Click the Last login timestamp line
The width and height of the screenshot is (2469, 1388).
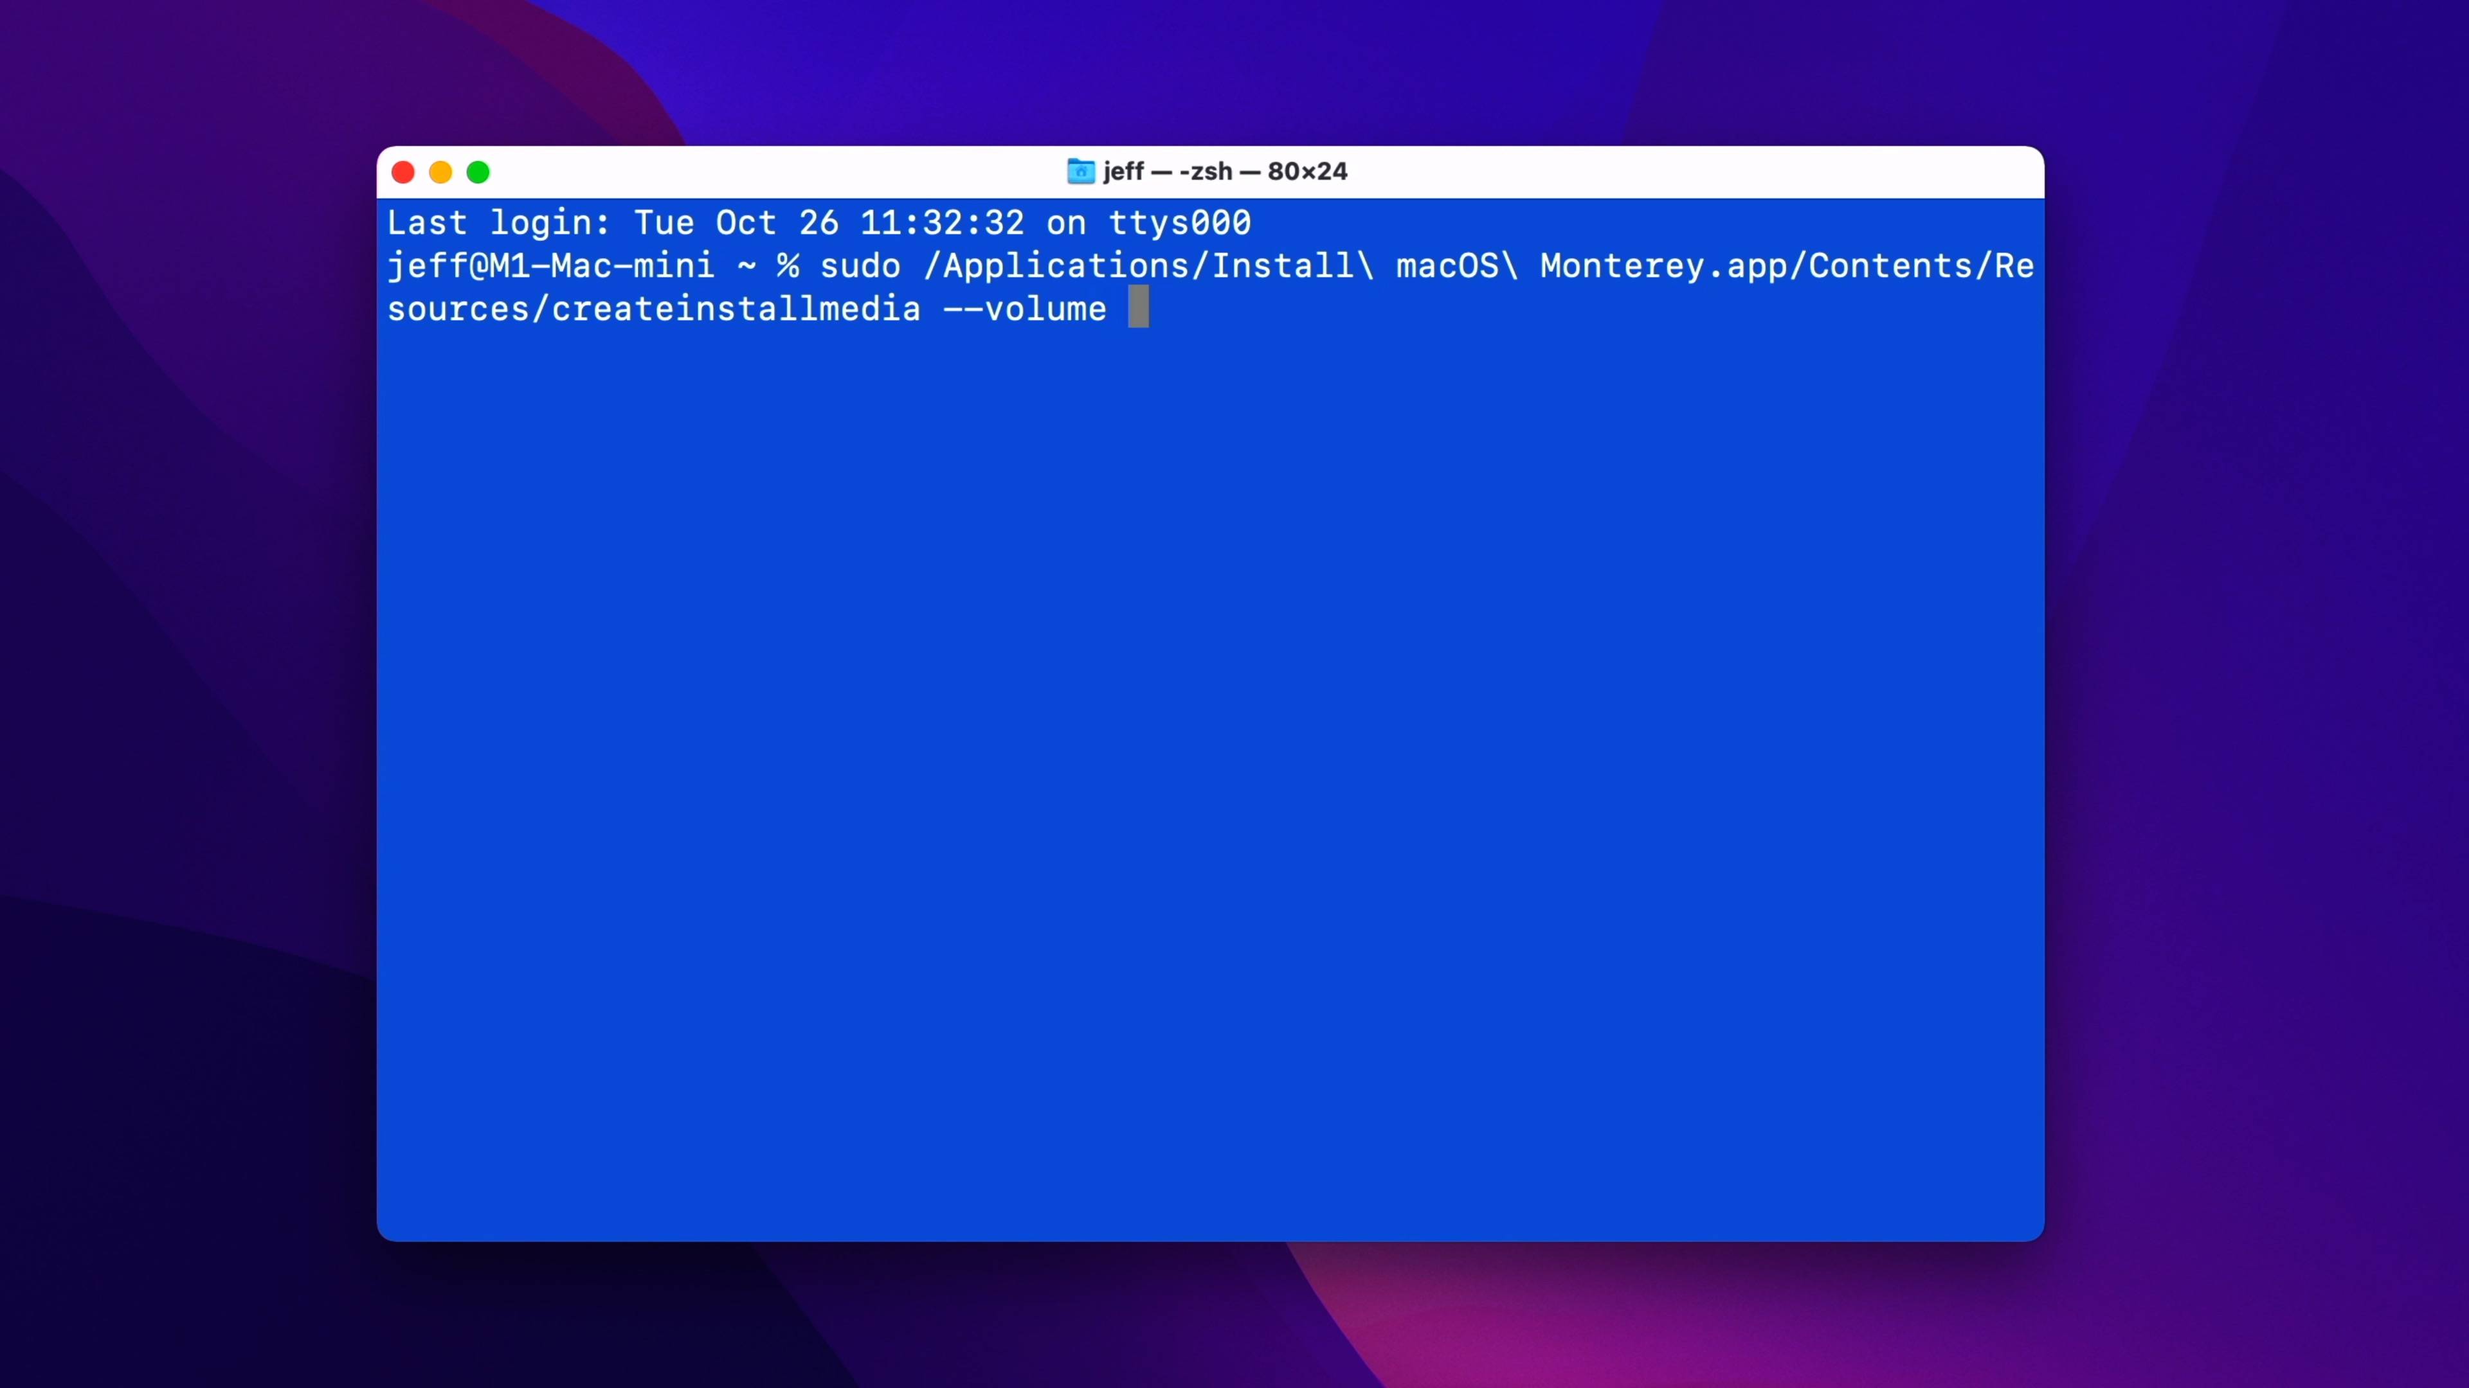[819, 222]
